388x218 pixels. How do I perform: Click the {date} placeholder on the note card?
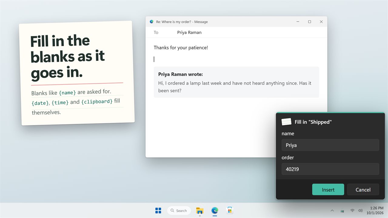40,103
